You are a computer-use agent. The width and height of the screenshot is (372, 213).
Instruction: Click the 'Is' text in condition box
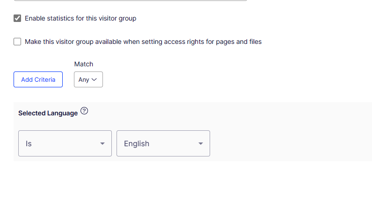pyautogui.click(x=29, y=144)
